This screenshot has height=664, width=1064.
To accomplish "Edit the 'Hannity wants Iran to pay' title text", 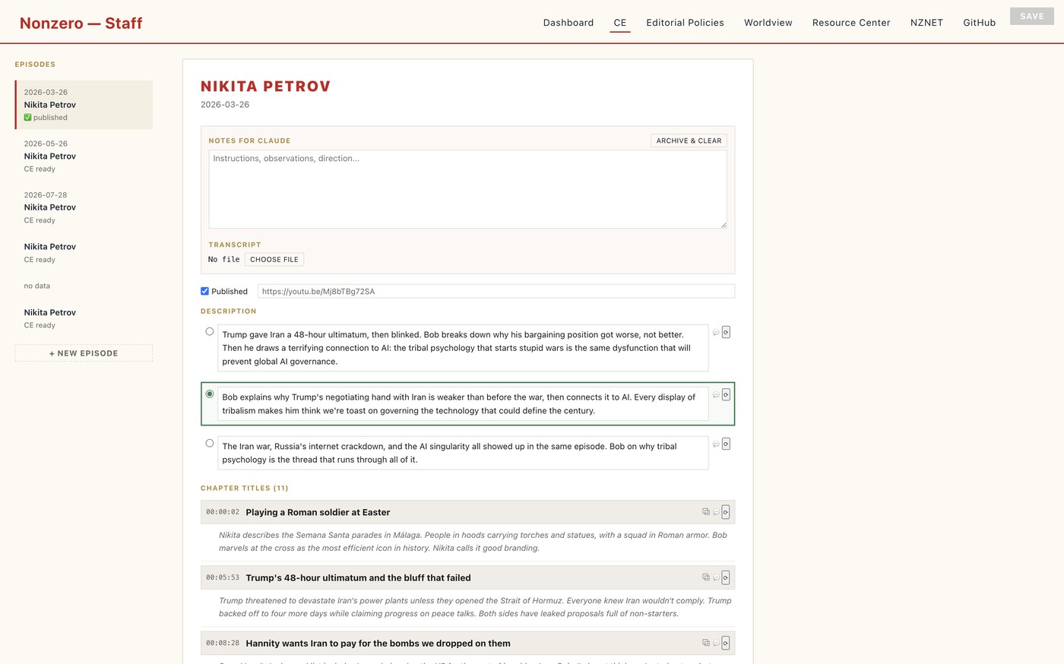I will [378, 643].
